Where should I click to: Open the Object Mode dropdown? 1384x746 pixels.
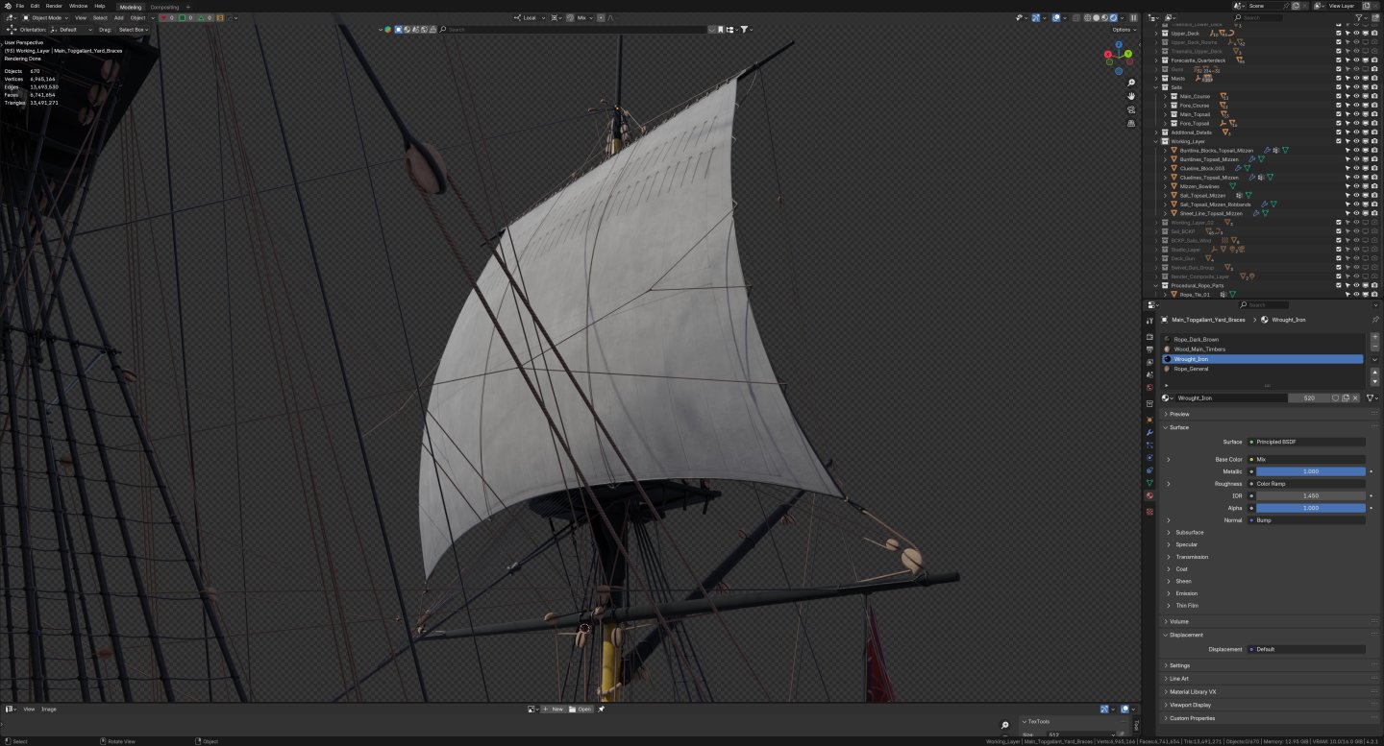coord(45,17)
